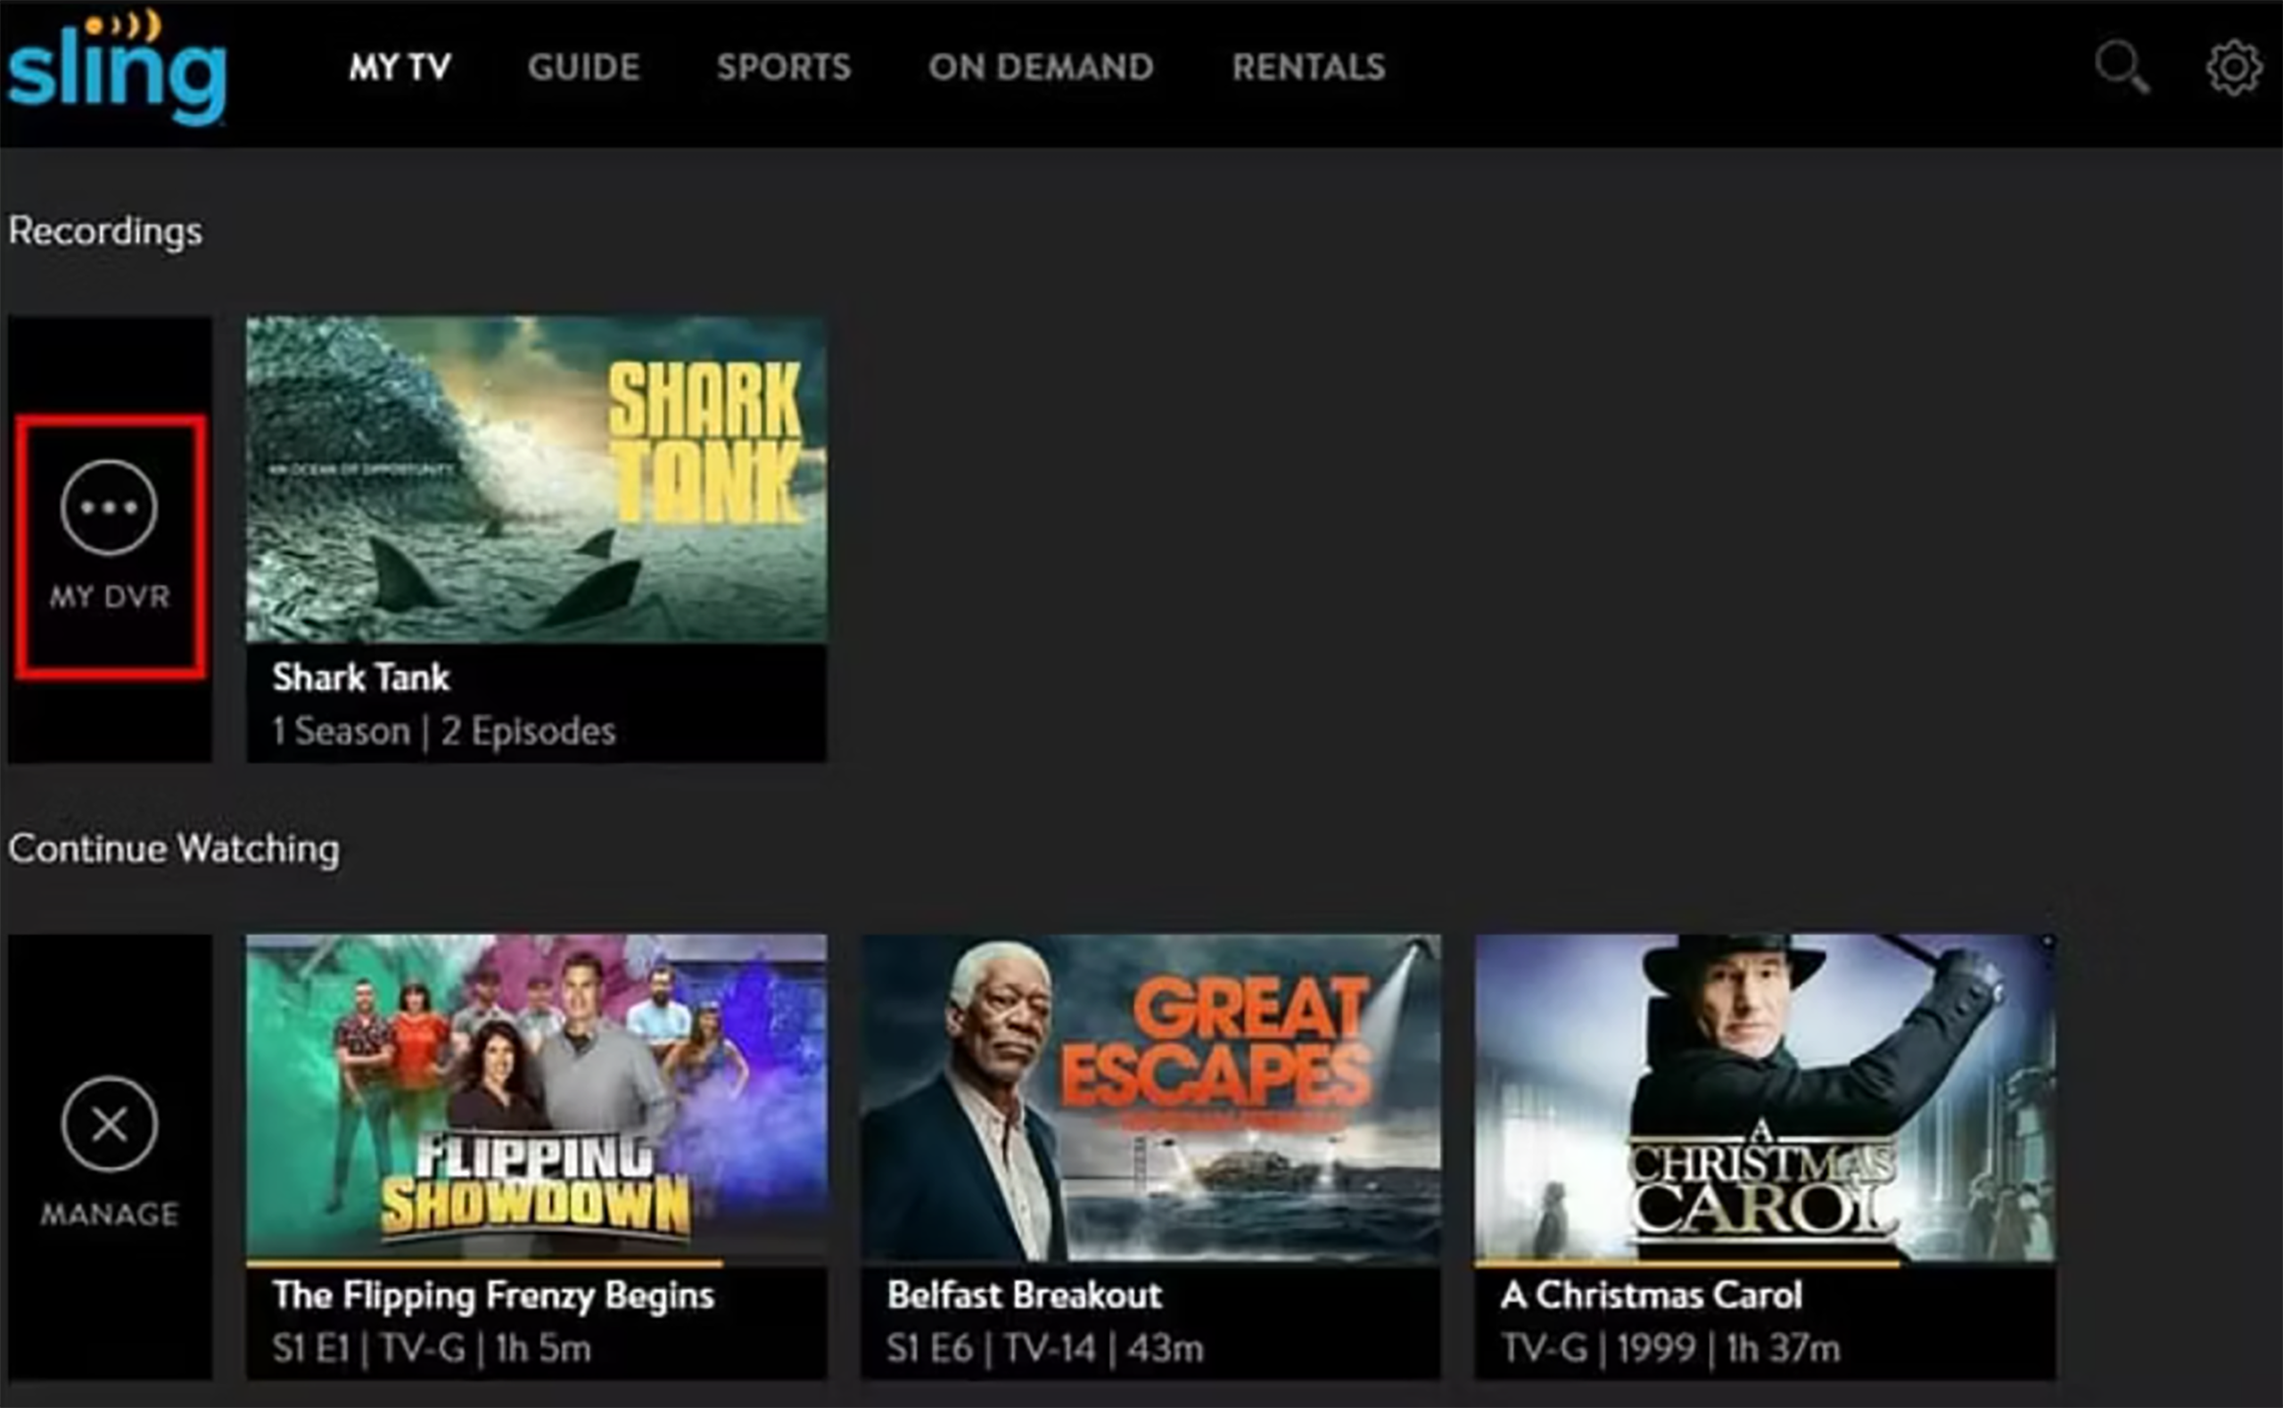Select the On Demand tab

pos(1040,67)
